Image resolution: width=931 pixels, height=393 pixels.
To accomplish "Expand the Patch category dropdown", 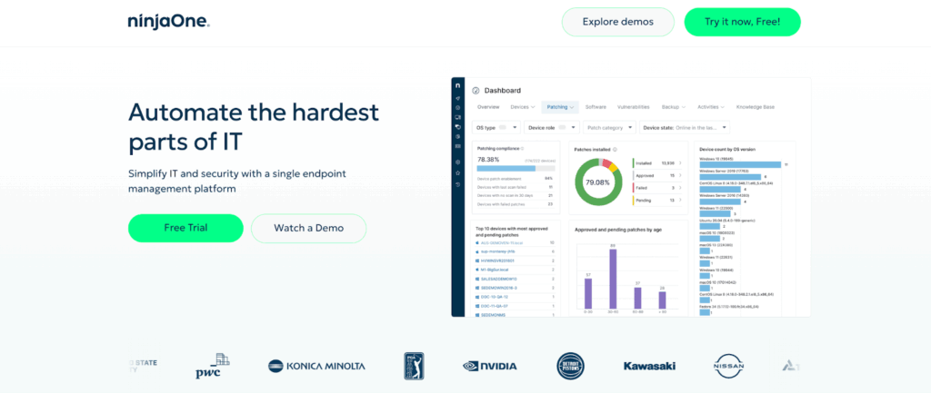I will pyautogui.click(x=609, y=128).
